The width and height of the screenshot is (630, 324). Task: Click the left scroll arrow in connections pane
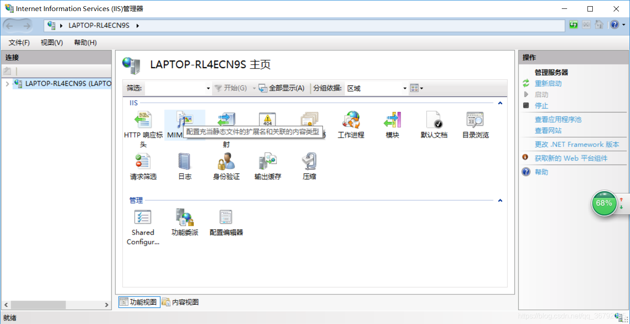point(6,305)
